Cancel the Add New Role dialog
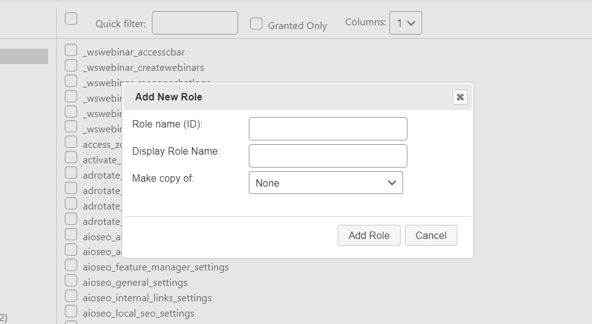 click(x=431, y=235)
